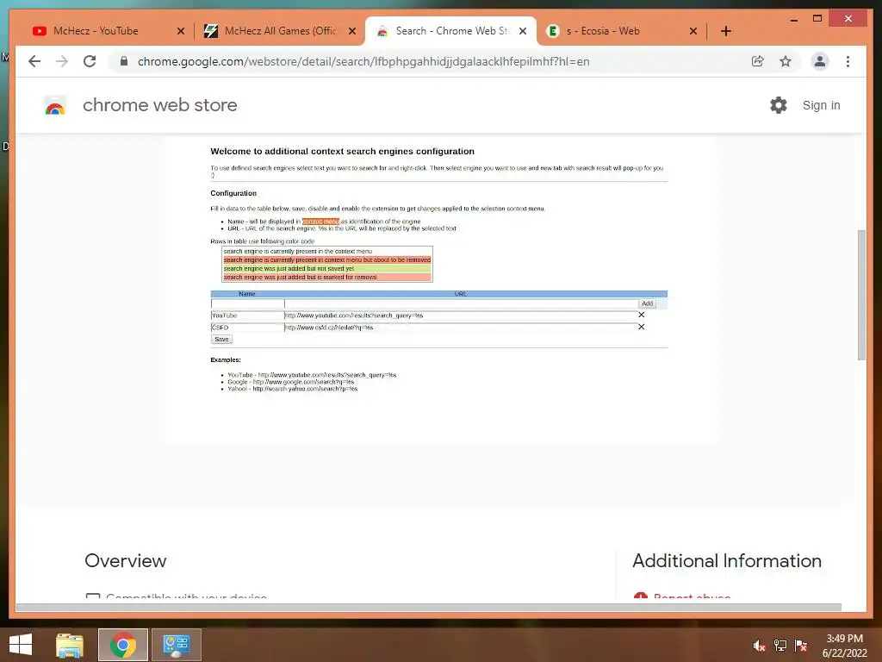Click the Additional Information heading
Viewport: 882px width, 662px height.
pyautogui.click(x=727, y=560)
